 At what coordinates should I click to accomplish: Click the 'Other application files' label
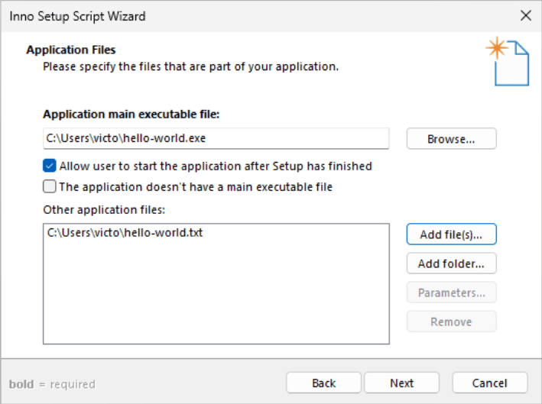pos(104,209)
